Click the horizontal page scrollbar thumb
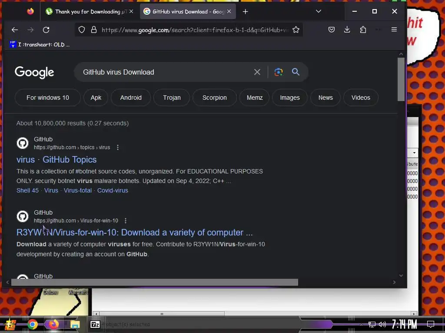 coord(155,282)
